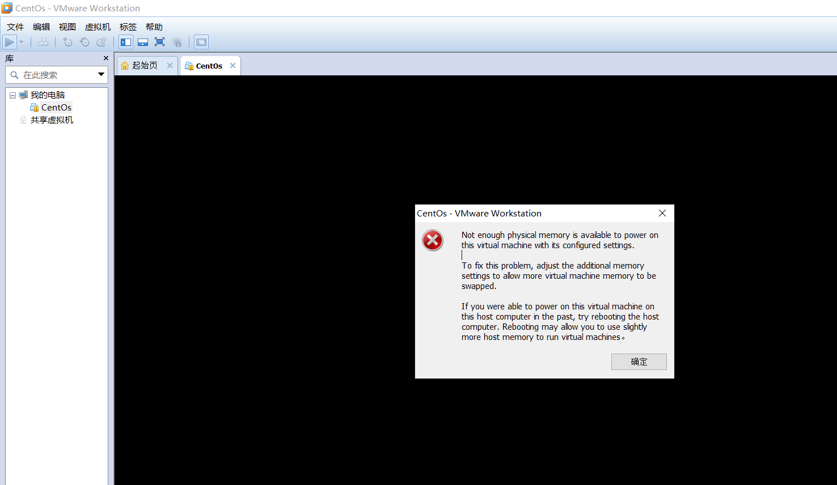
Task: Select the CentOs virtual machine
Action: tap(56, 107)
